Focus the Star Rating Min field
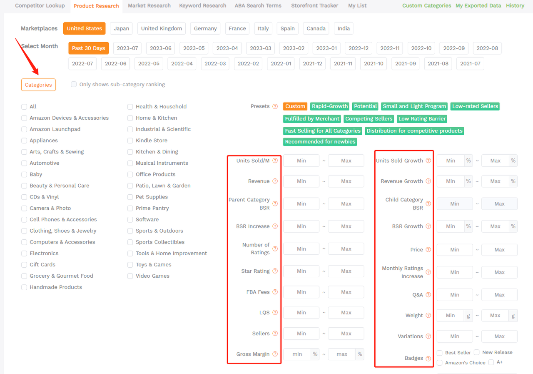 (x=301, y=271)
